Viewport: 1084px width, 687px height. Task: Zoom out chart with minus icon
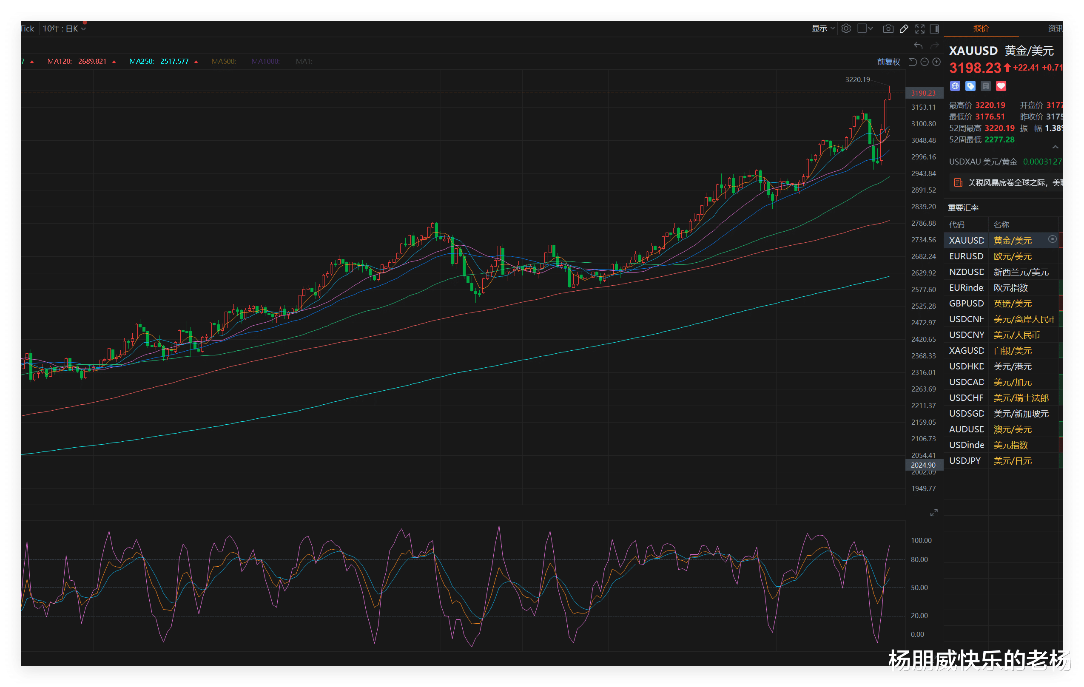[x=924, y=62]
